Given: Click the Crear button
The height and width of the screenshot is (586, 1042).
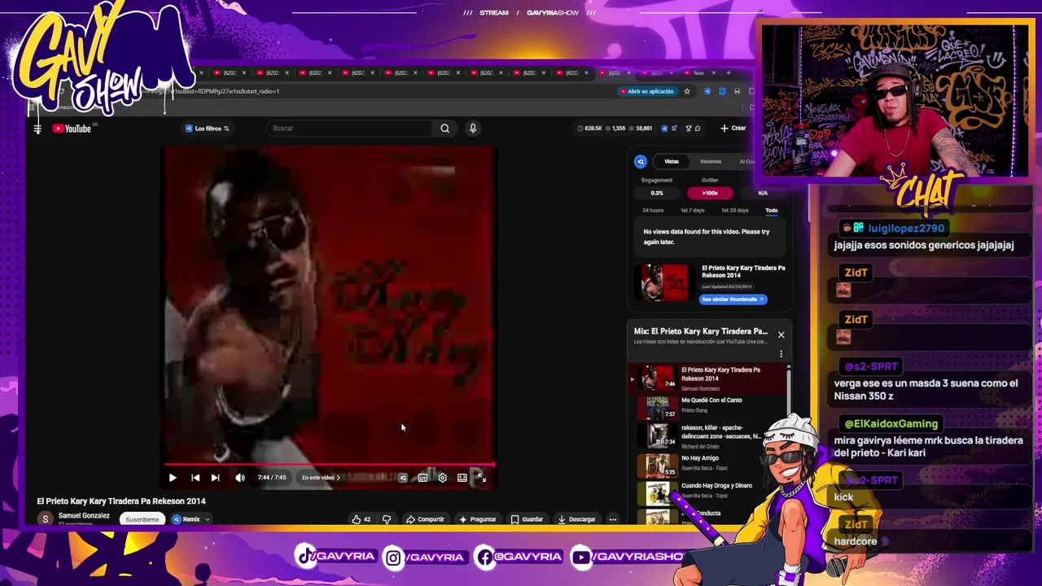Looking at the screenshot, I should click(733, 128).
